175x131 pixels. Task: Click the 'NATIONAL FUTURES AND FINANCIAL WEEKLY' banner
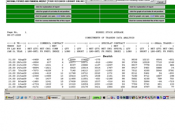(27, 1)
